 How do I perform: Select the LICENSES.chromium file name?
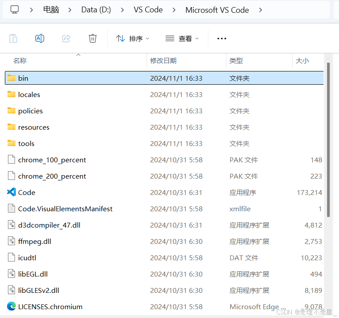point(50,307)
